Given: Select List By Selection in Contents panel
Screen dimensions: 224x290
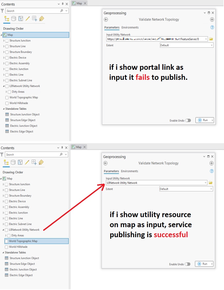Looking at the screenshot, I should (x=20, y=19).
